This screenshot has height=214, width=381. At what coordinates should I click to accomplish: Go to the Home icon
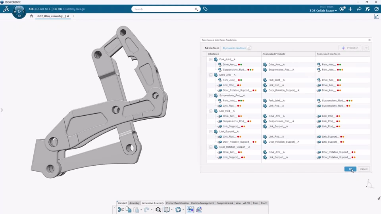tap(31, 16)
